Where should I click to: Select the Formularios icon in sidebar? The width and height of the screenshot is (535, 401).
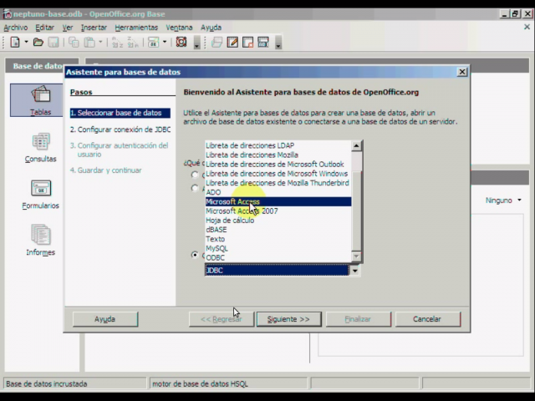coord(40,195)
